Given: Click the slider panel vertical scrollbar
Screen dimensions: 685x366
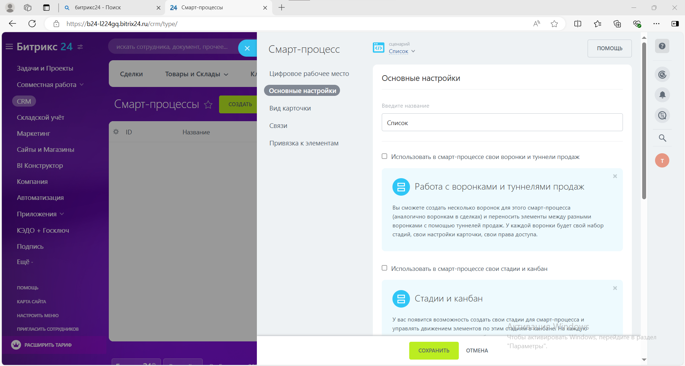Looking at the screenshot, I should click(x=644, y=121).
